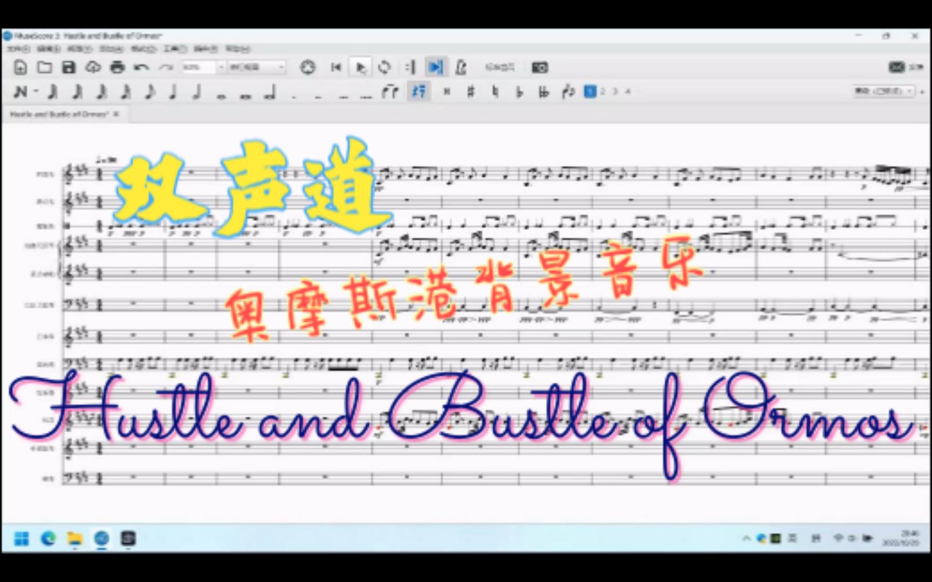The image size is (932, 582).
Task: Open the Edit (编辑) menu
Action: (x=49, y=49)
